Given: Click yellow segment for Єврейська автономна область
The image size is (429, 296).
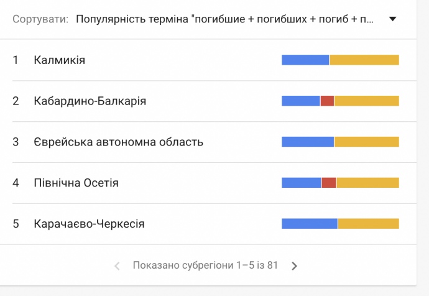Looking at the screenshot, I should [367, 142].
